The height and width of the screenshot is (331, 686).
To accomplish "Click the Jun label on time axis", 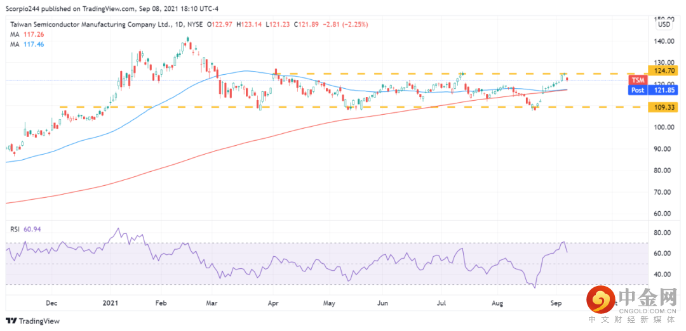I will [x=382, y=302].
